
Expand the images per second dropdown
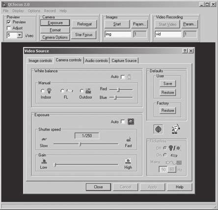[x=20, y=35]
